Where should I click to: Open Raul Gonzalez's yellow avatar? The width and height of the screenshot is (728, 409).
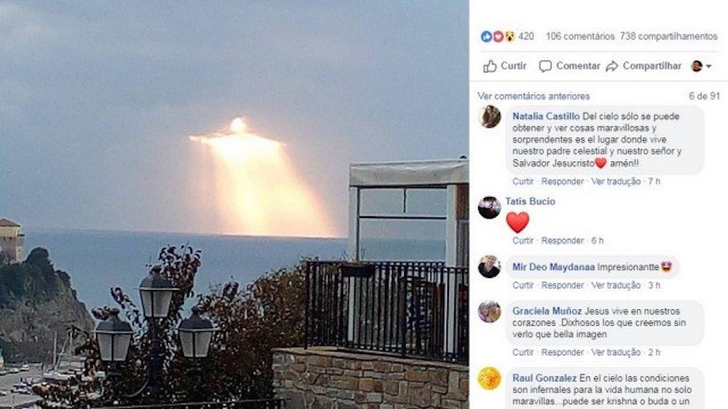[x=489, y=379]
